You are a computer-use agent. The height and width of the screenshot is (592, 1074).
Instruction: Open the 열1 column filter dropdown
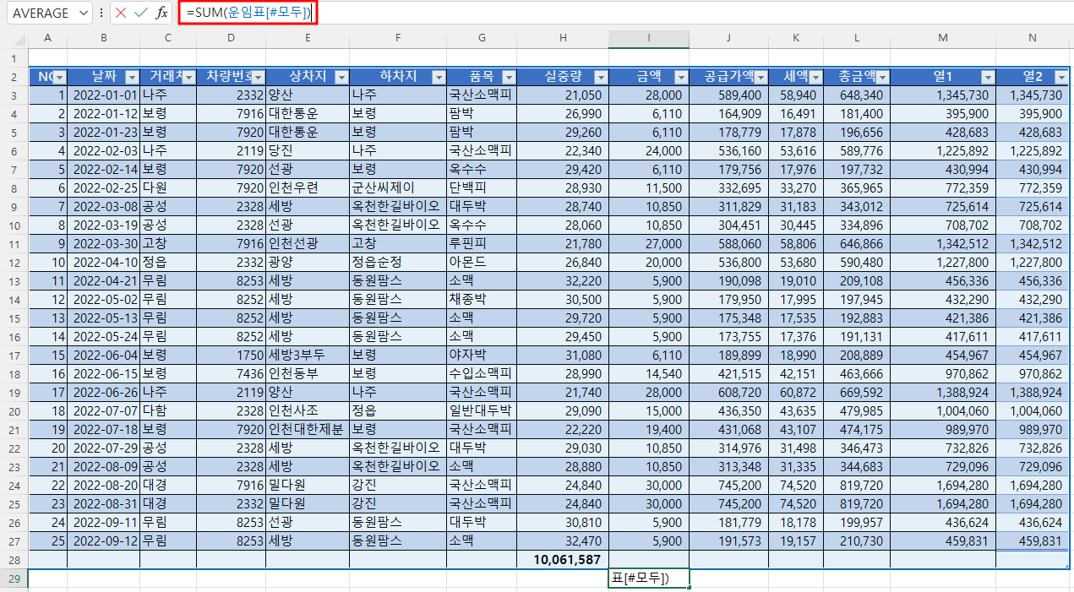987,77
